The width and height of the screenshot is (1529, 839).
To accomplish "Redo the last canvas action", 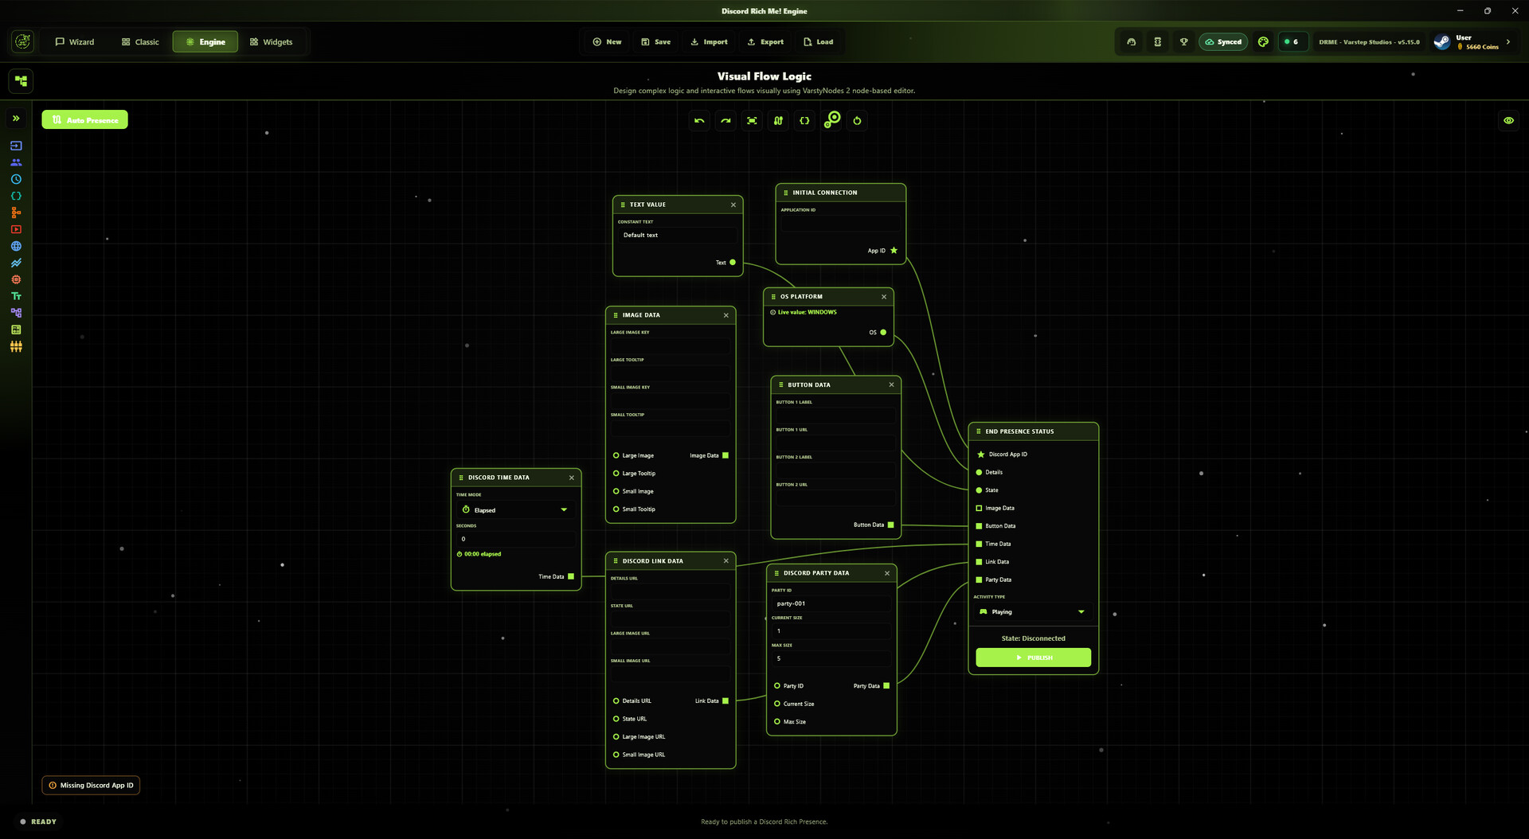I will click(x=725, y=121).
